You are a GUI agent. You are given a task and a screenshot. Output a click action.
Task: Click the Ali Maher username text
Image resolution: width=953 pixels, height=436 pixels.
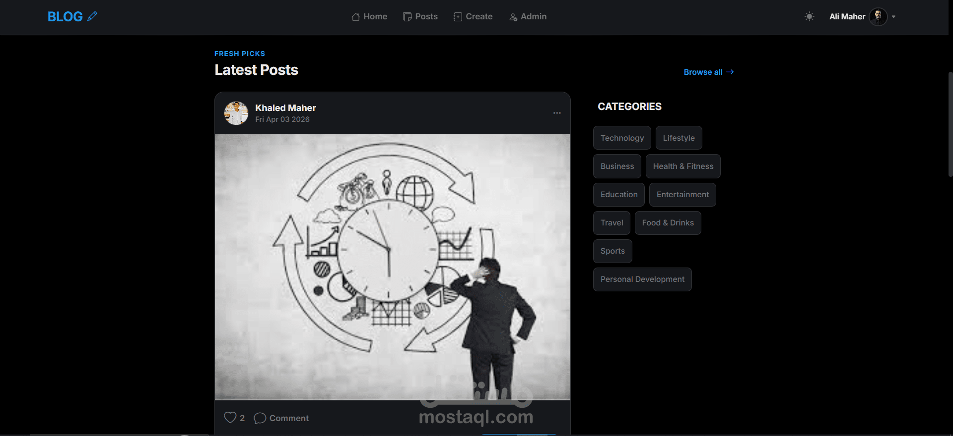(847, 16)
